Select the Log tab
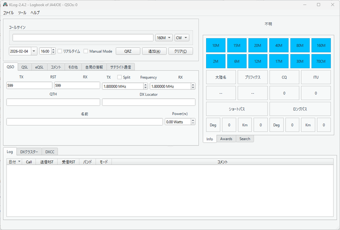Image resolution: width=340 pixels, height=230 pixels. pyautogui.click(x=10, y=152)
